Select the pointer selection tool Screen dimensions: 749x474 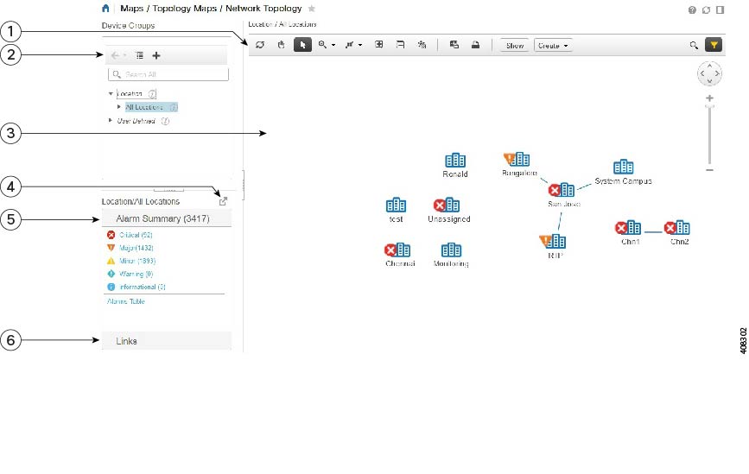tap(302, 45)
